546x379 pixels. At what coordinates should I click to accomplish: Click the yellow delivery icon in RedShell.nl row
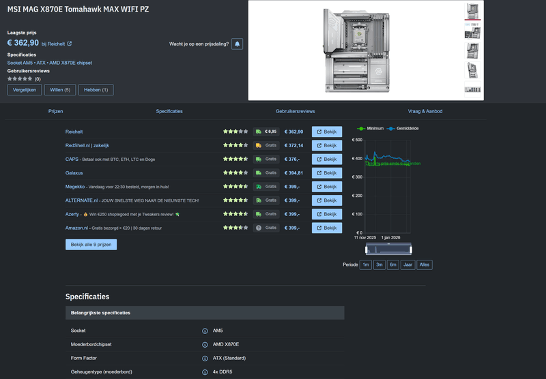tap(259, 145)
